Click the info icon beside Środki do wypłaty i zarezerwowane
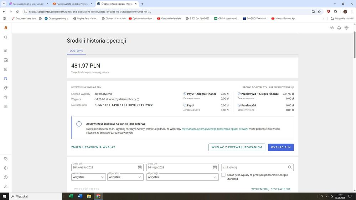The width and height of the screenshot is (356, 200). (293, 87)
